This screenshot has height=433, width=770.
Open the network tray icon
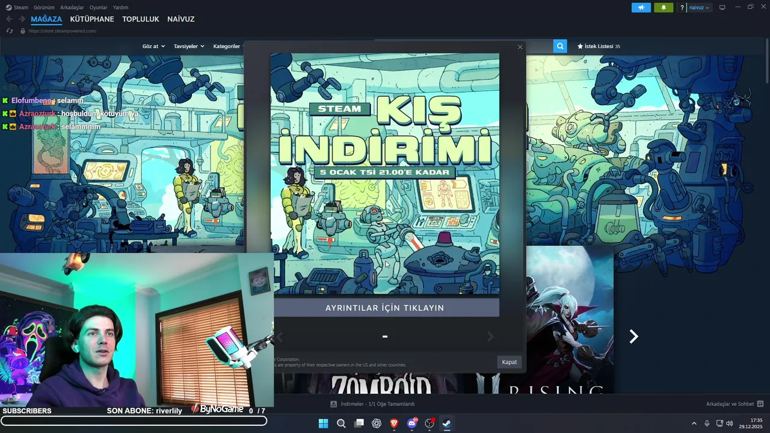[719, 423]
